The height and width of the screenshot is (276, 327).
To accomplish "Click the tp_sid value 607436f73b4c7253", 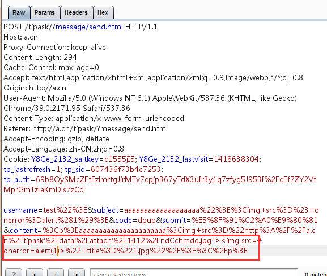I will (x=126, y=170).
